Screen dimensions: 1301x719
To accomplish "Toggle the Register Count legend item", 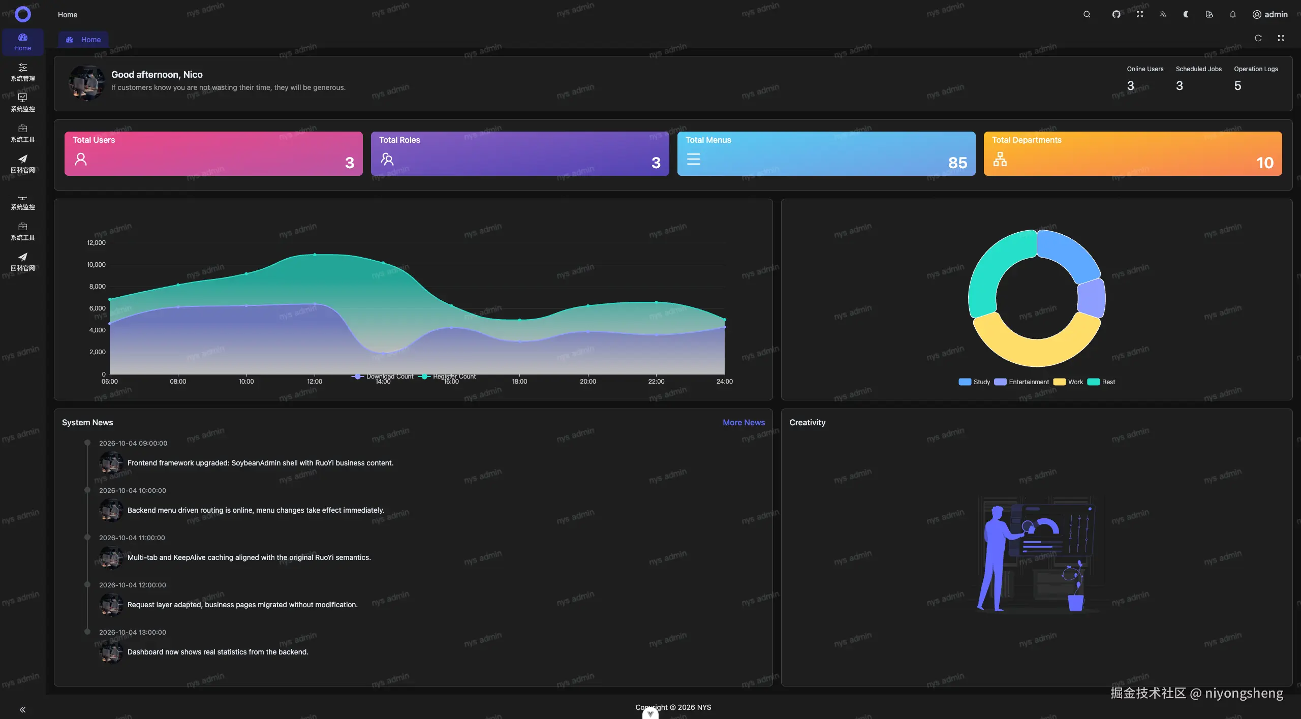I will [x=447, y=377].
